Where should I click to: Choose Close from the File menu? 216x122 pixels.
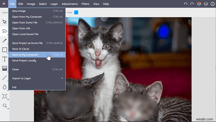37,70
